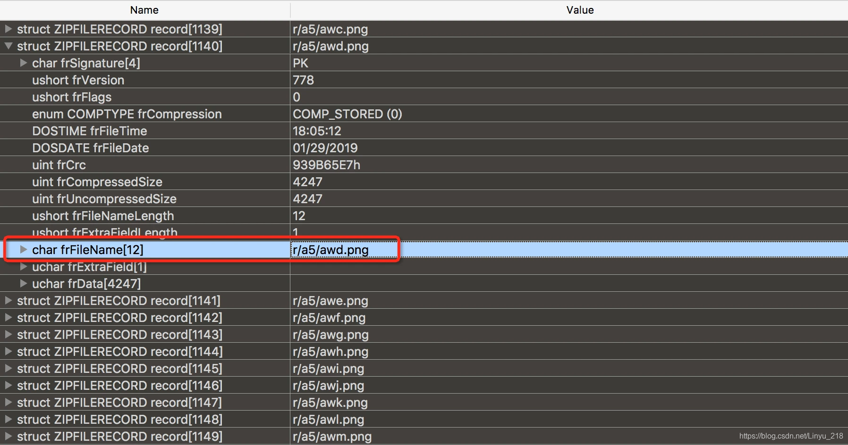Expand struct ZIPFILERECORD record[1148]

pyautogui.click(x=8, y=419)
